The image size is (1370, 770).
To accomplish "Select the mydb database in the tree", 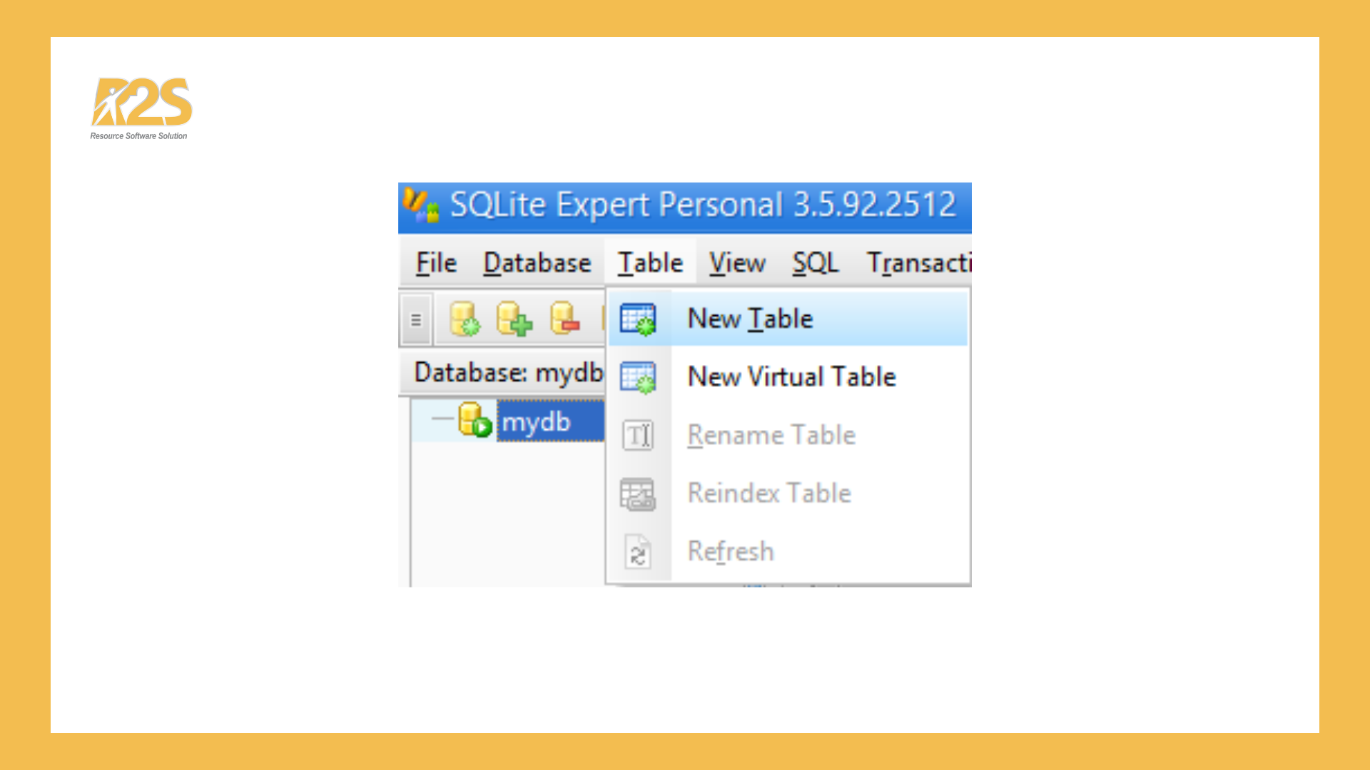I will [x=539, y=421].
